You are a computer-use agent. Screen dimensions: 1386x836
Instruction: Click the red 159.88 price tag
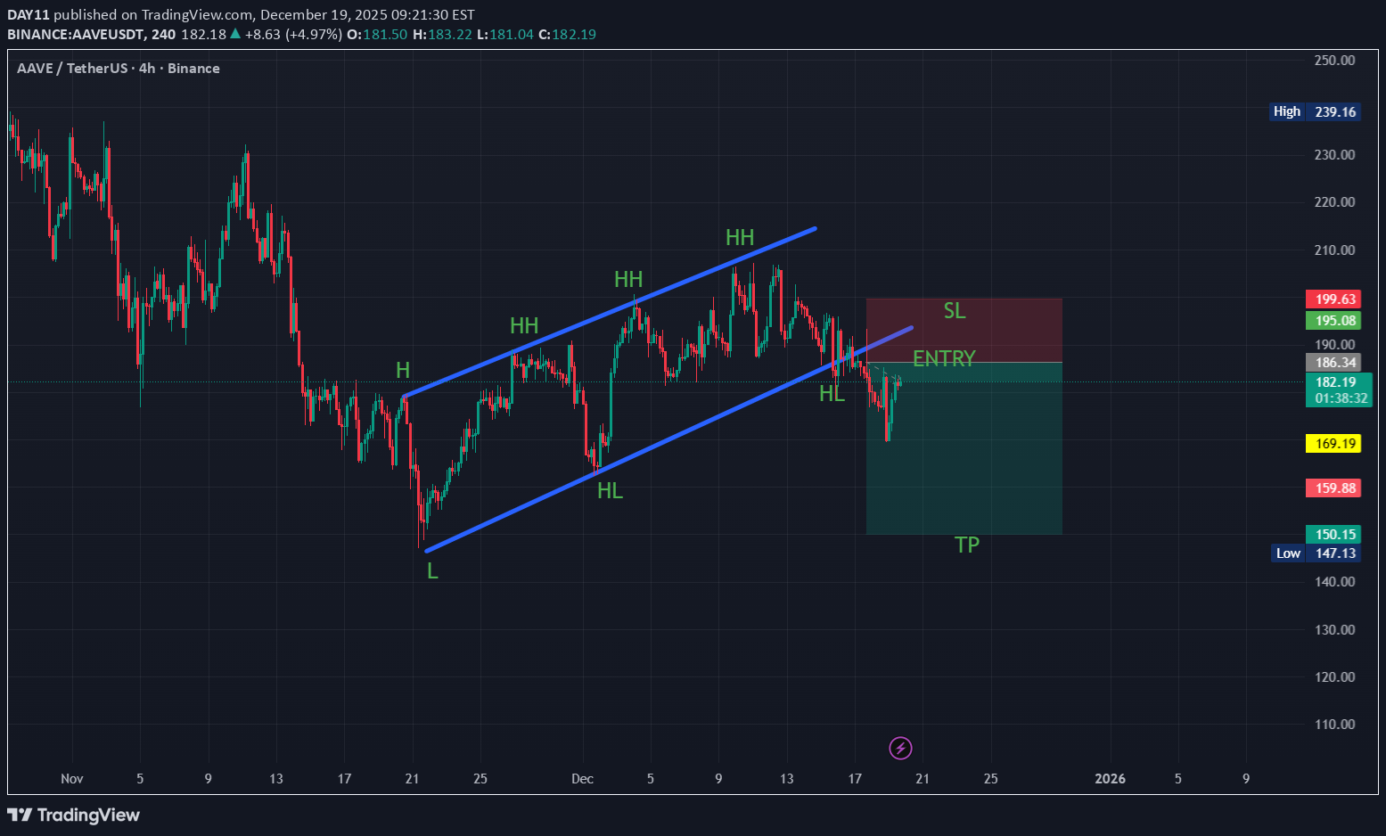point(1333,488)
